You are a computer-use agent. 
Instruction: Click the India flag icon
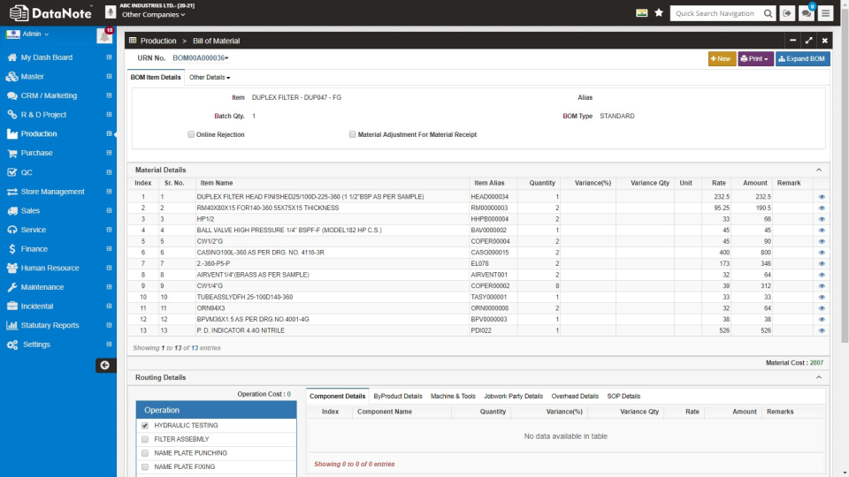pyautogui.click(x=642, y=12)
